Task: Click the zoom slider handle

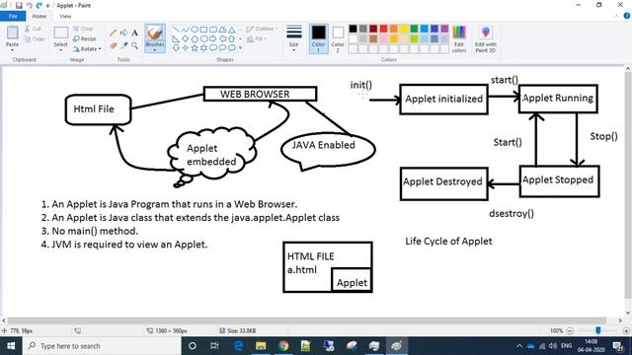Action: coord(598,330)
